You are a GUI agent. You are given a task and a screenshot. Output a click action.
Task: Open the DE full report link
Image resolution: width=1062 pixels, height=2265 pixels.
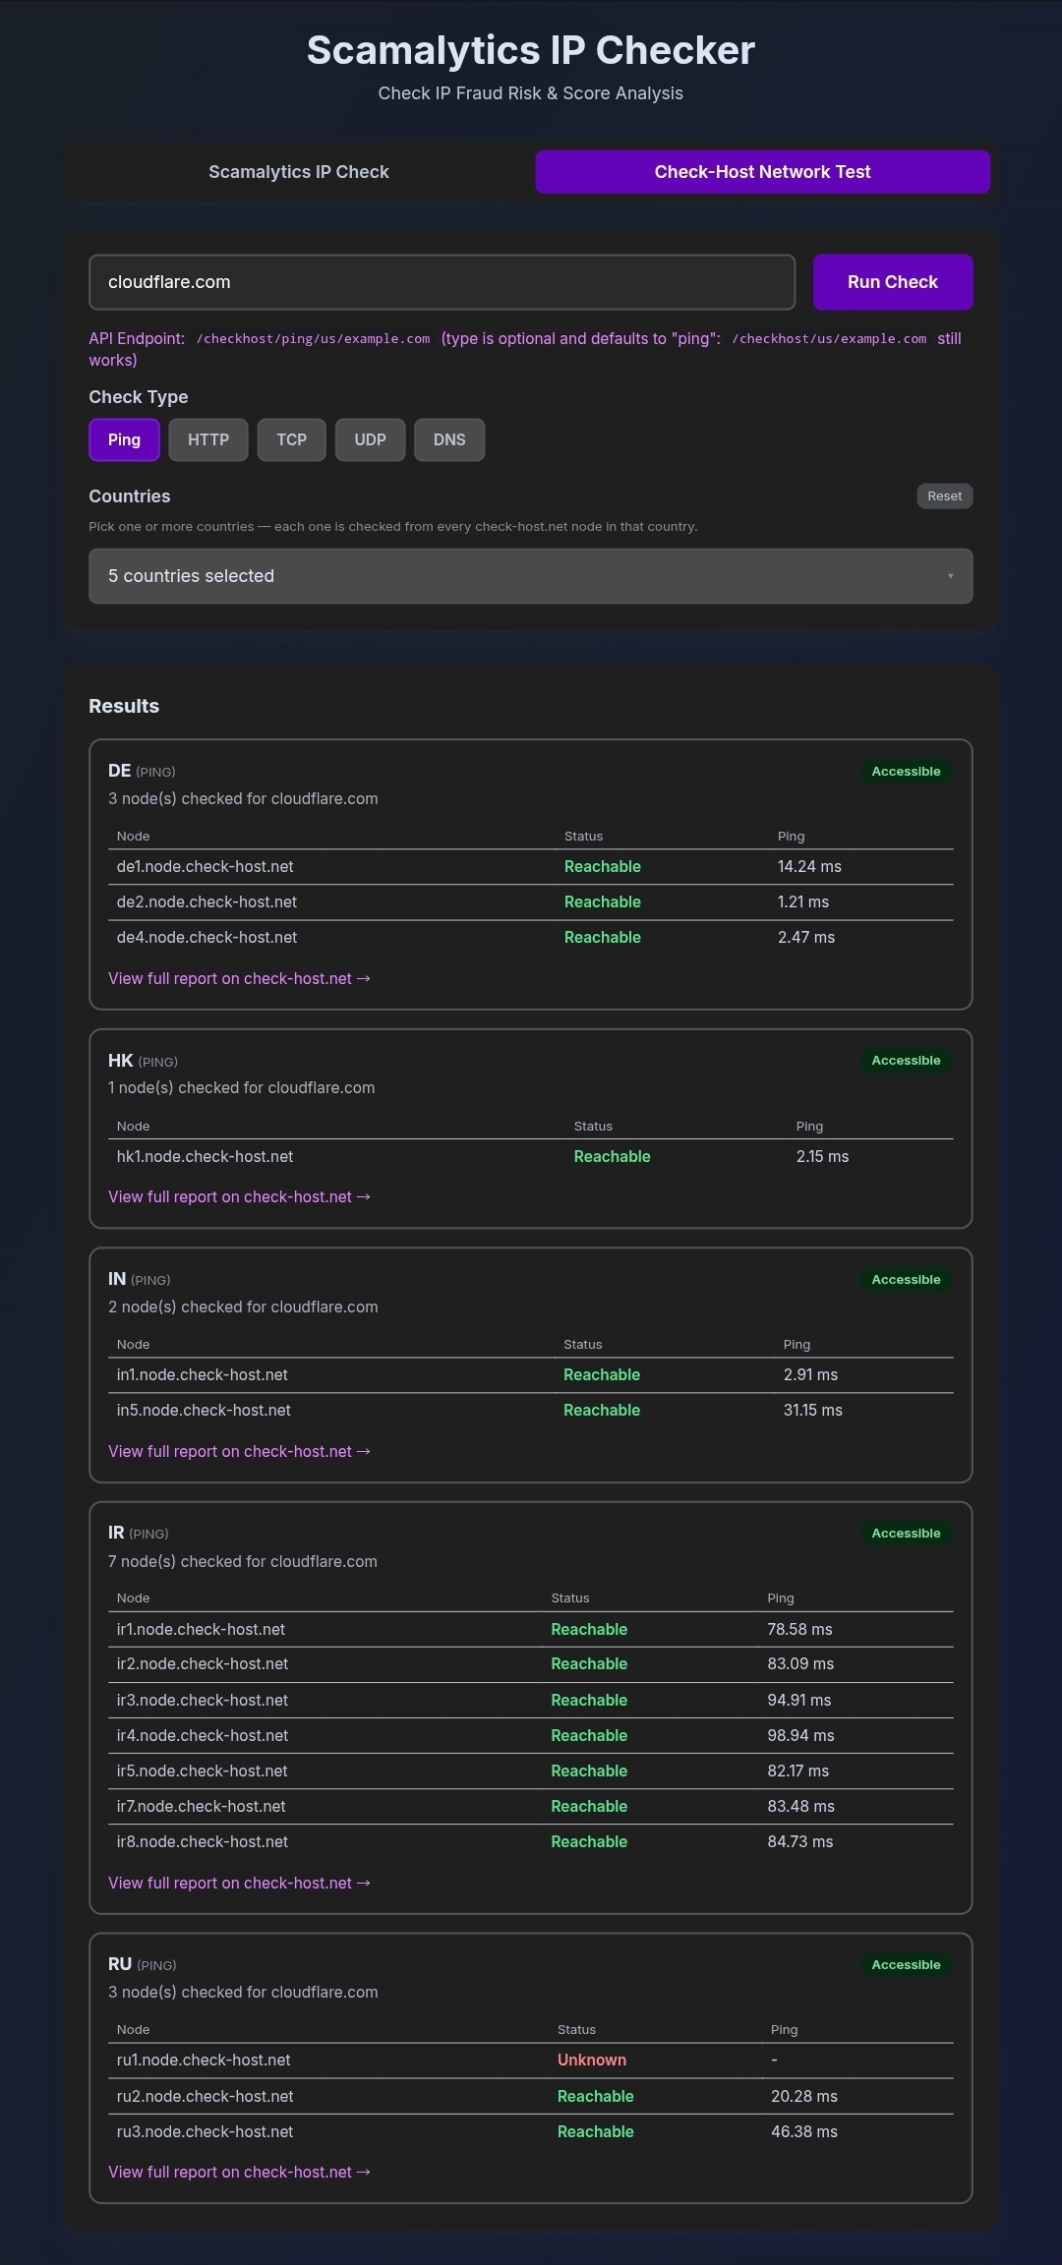(x=239, y=979)
